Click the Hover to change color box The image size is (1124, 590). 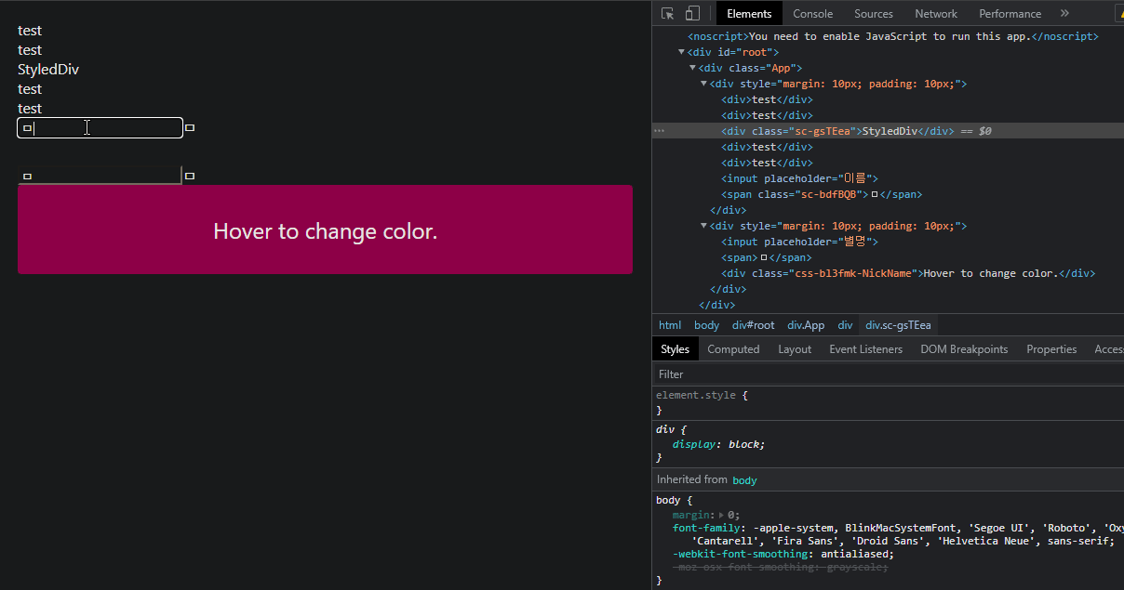[325, 230]
